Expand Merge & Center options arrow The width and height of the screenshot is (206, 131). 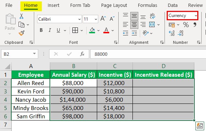159,25
